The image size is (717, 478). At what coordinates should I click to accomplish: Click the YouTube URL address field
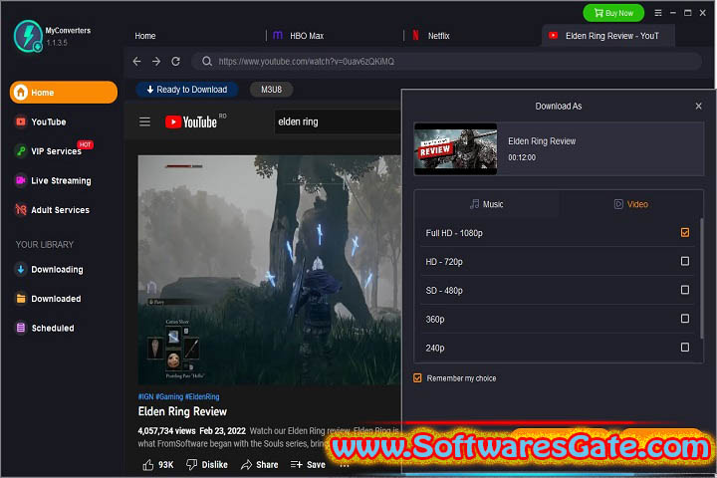pyautogui.click(x=446, y=62)
